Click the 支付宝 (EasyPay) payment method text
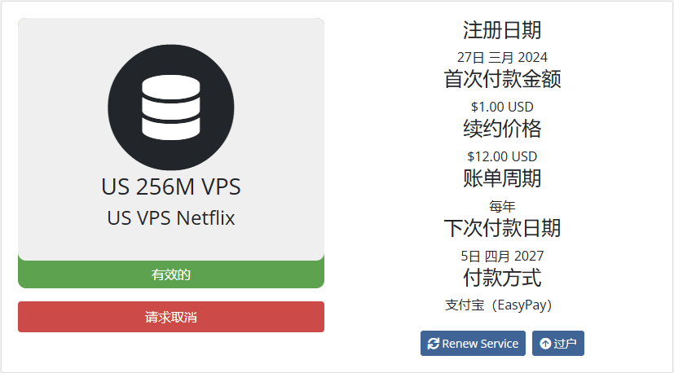This screenshot has height=373, width=674. point(499,305)
